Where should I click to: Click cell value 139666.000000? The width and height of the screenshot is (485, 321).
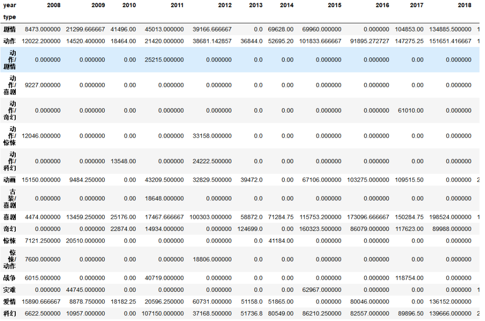450,313
